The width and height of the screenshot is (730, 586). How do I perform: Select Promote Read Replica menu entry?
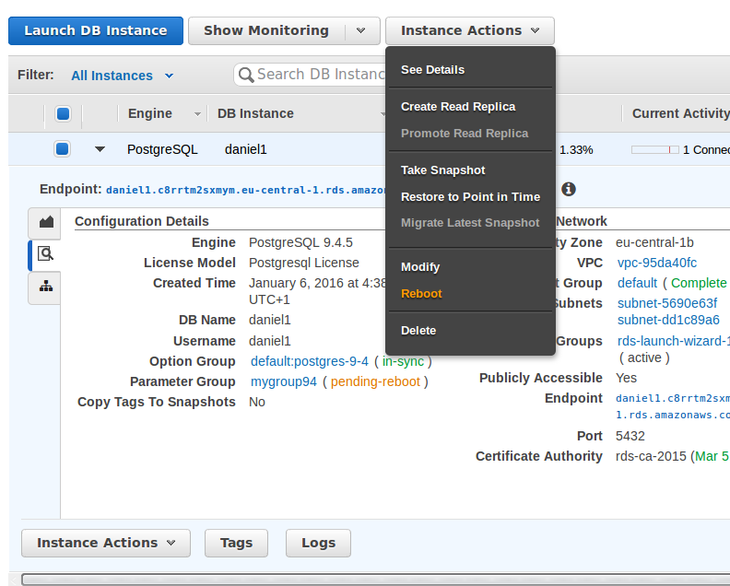pyautogui.click(x=465, y=133)
